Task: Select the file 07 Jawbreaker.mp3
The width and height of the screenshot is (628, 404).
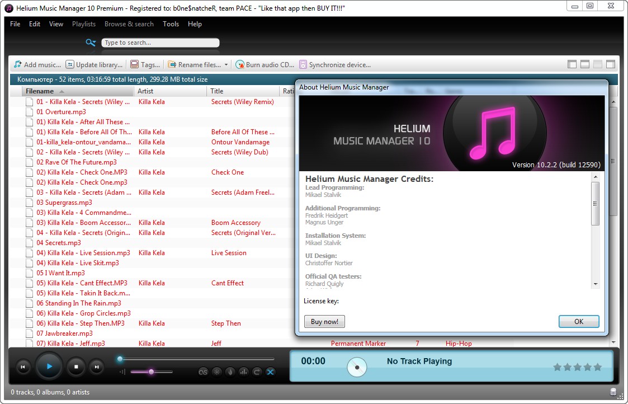Action: 64,333
